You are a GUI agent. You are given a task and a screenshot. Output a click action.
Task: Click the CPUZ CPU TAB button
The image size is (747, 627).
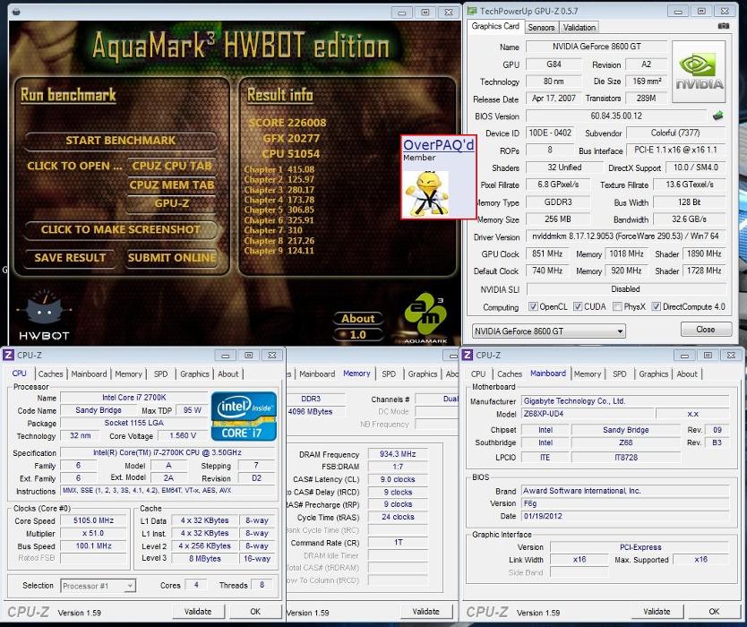pyautogui.click(x=171, y=166)
